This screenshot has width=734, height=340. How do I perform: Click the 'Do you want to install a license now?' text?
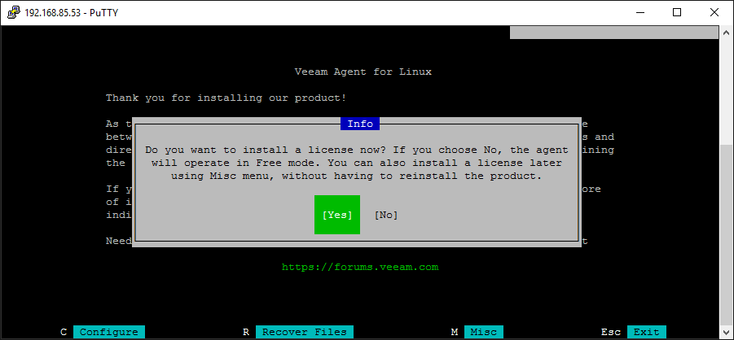tap(266, 150)
